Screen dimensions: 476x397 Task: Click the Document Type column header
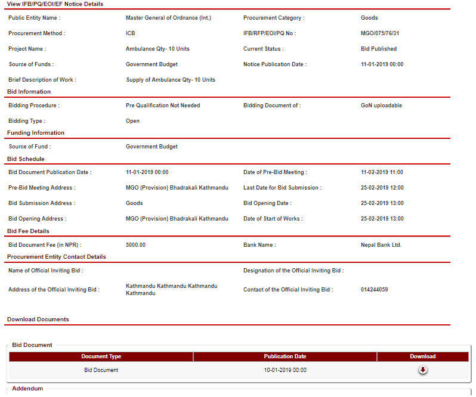[101, 356]
